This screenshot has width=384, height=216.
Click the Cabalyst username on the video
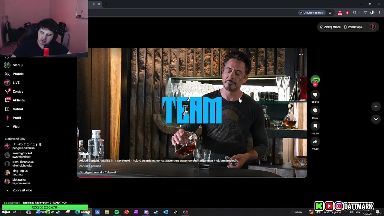tap(86, 154)
